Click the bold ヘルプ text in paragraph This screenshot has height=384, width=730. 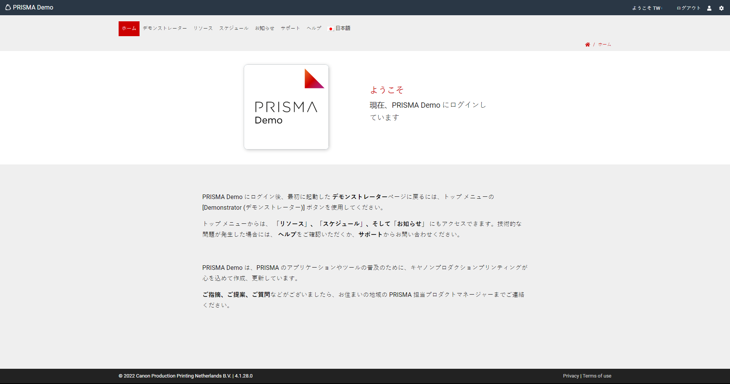point(287,234)
